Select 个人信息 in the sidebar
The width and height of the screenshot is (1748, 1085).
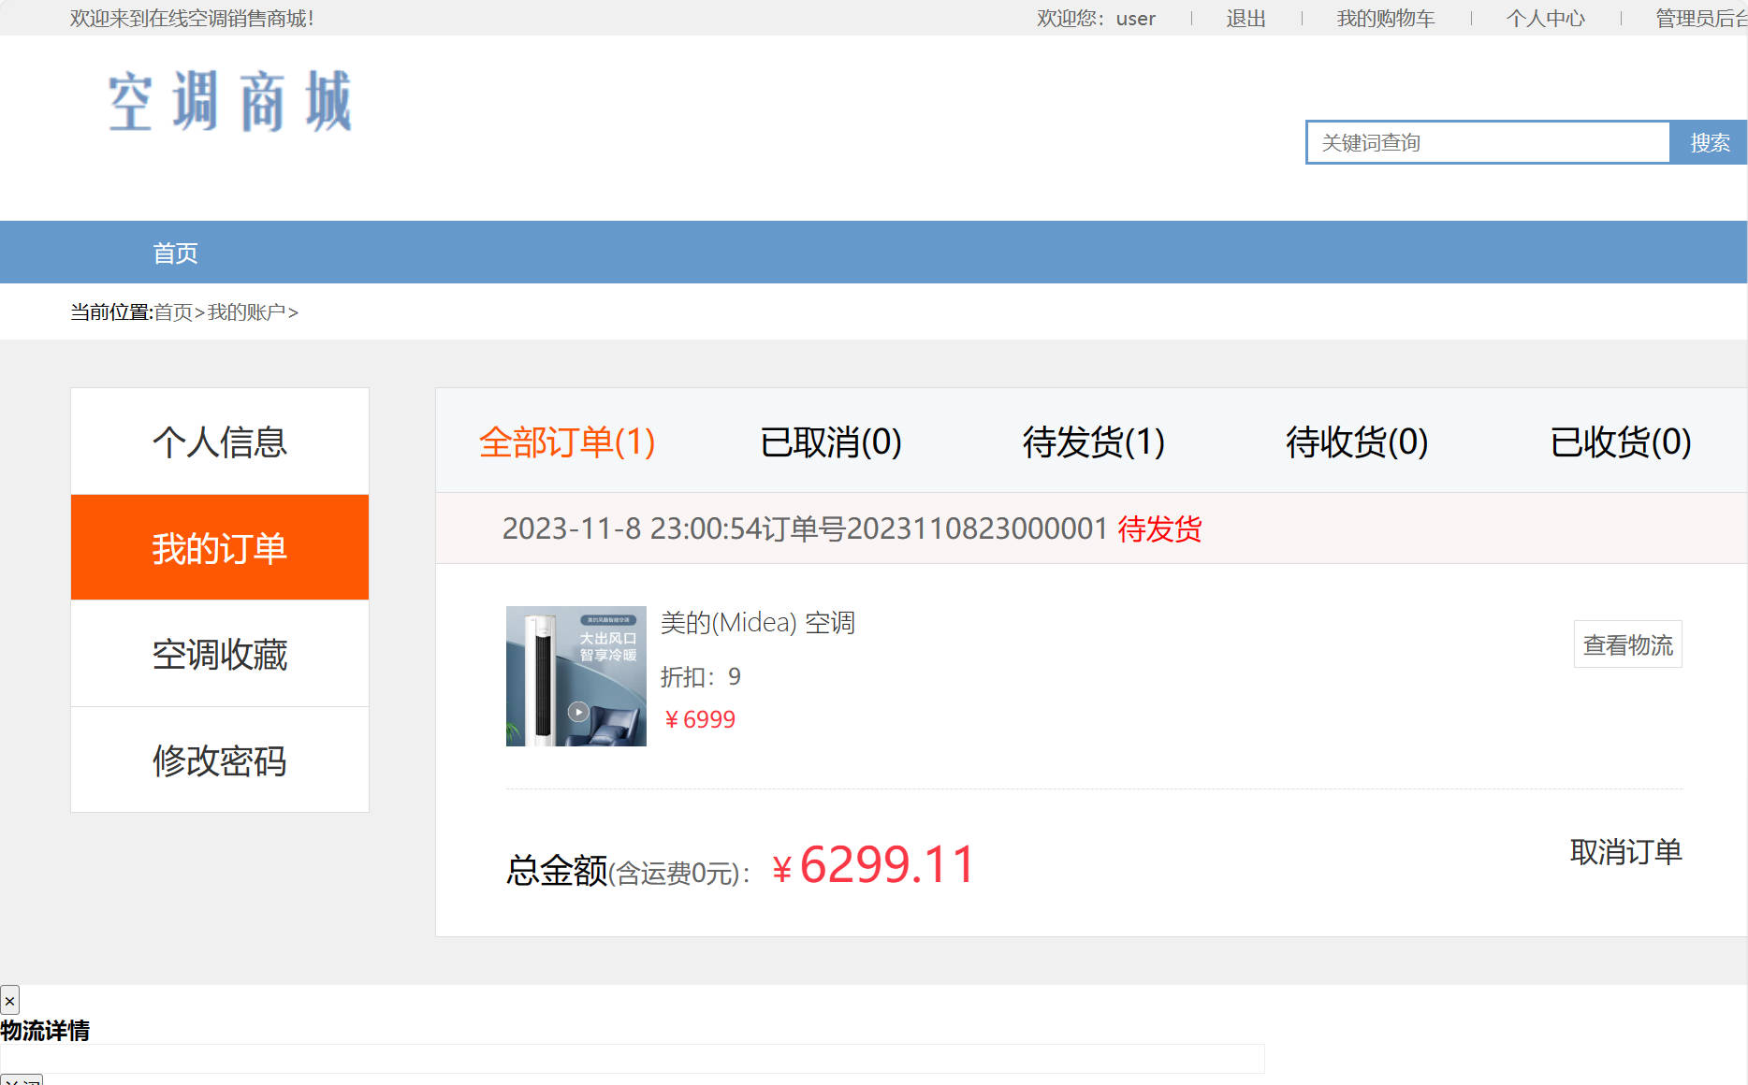tap(220, 441)
